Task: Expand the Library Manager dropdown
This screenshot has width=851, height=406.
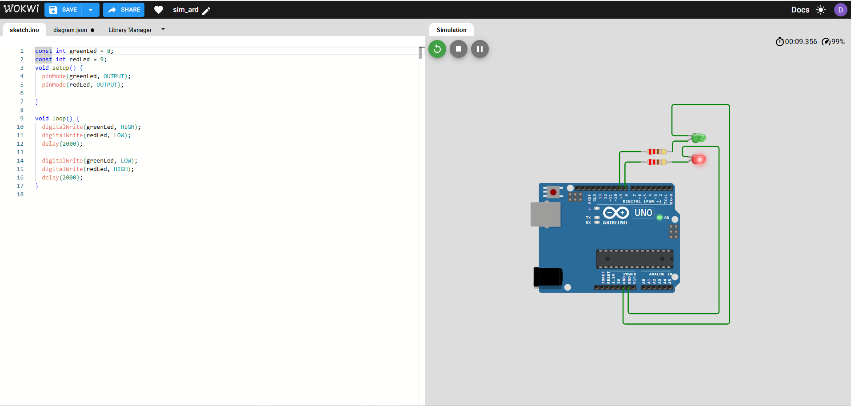Action: click(163, 29)
